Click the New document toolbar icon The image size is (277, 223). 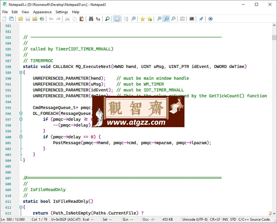coord(4,19)
